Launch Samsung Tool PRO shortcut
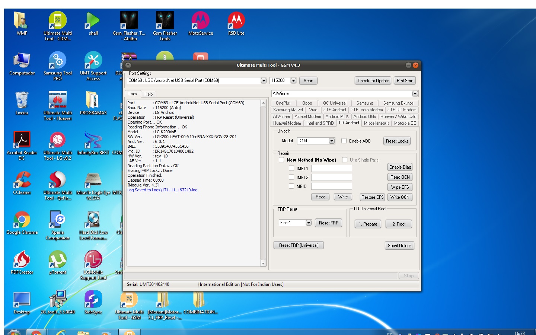536x335 pixels. (57, 66)
